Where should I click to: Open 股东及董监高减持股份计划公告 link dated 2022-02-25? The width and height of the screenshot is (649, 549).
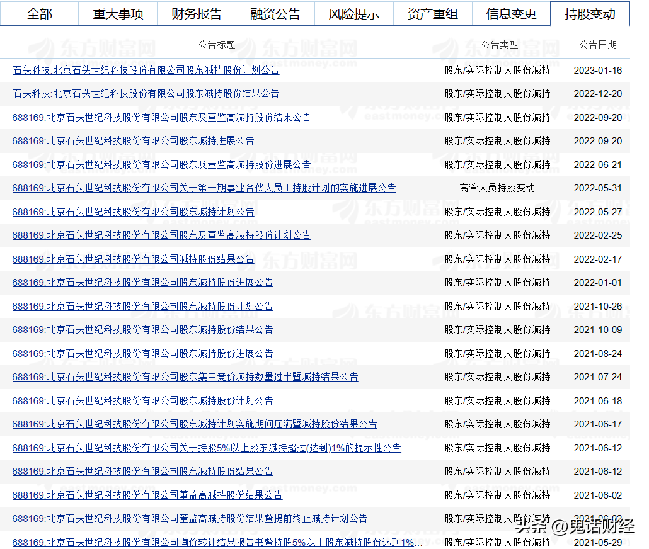[162, 235]
